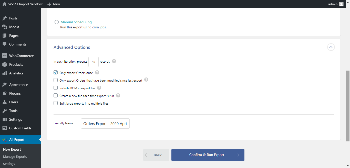This screenshot has width=350, height=168.
Task: Click the Manual Scheduling label
Action: pos(76,22)
